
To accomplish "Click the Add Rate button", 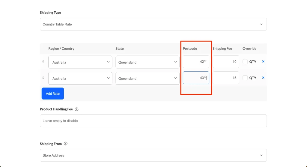I will (x=53, y=94).
